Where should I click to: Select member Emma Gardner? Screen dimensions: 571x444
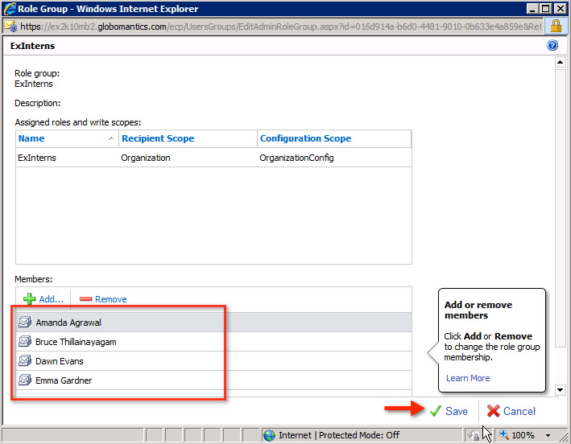click(213, 380)
